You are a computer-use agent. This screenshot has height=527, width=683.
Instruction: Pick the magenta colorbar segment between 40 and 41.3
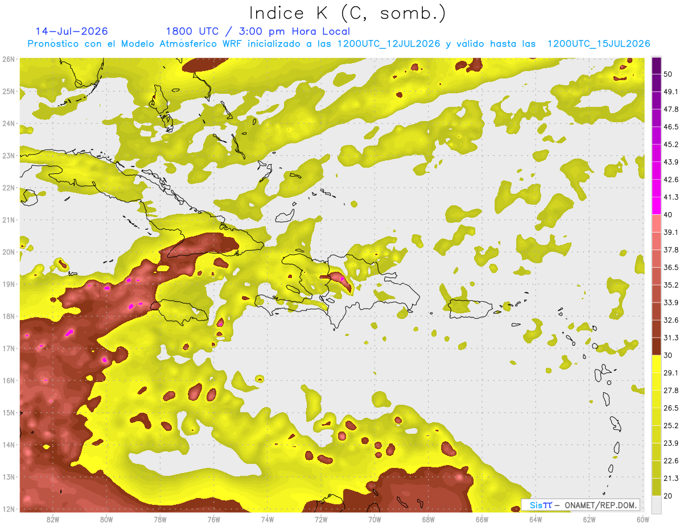(x=656, y=205)
